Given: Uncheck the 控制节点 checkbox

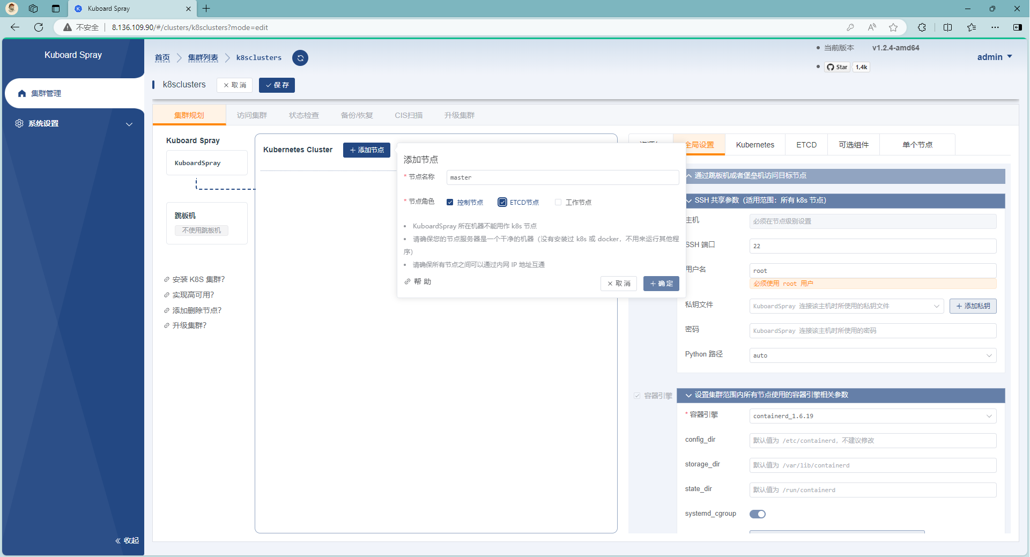Looking at the screenshot, I should 450,202.
